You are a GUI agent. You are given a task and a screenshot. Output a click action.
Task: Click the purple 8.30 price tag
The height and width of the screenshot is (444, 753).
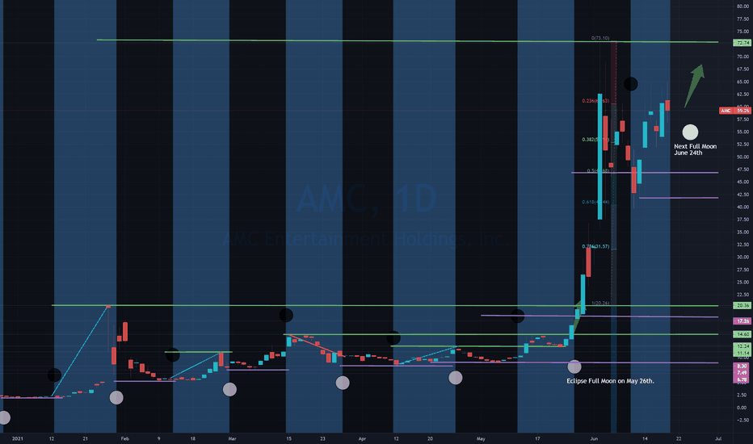pyautogui.click(x=742, y=366)
